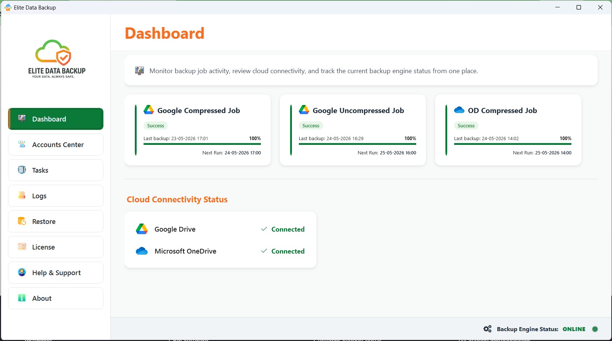Image resolution: width=612 pixels, height=341 pixels.
Task: Open the About page
Action: point(56,298)
